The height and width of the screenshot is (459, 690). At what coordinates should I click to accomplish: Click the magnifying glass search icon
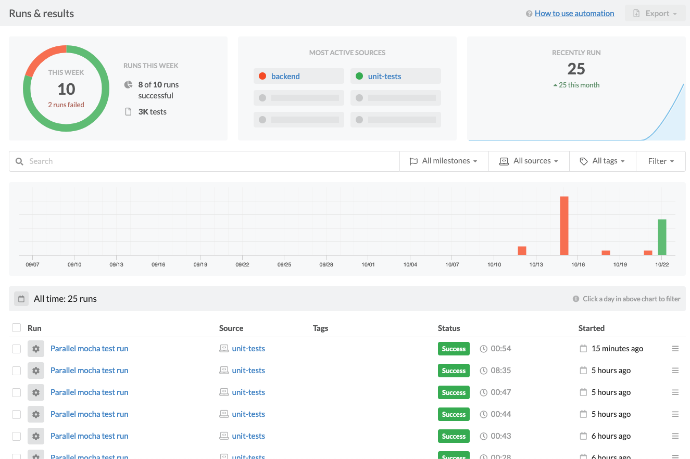coord(19,161)
